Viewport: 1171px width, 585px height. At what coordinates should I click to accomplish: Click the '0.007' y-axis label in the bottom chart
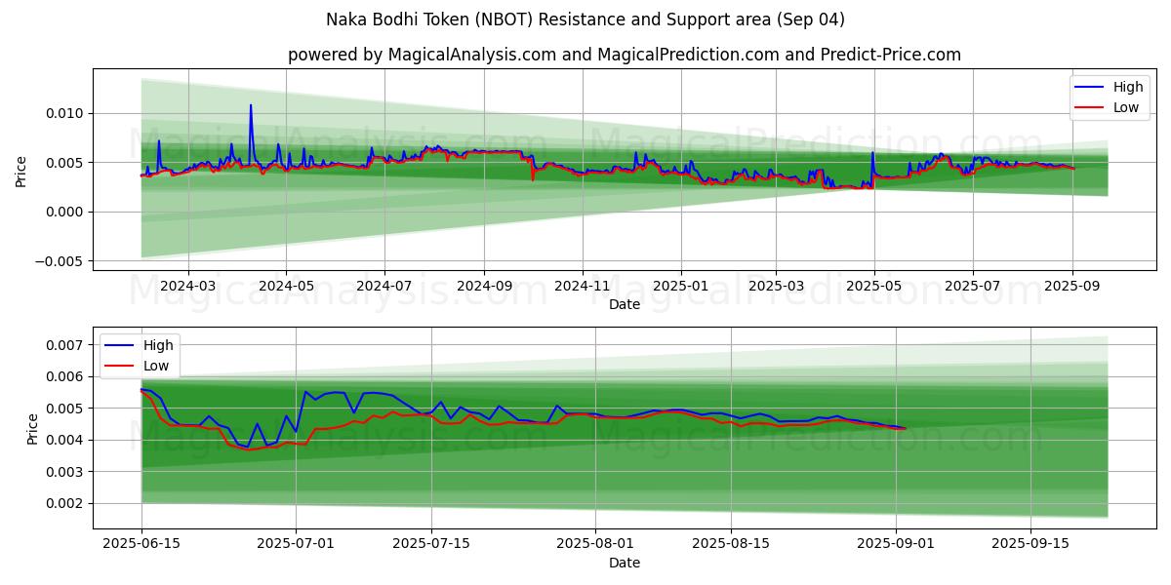point(66,345)
